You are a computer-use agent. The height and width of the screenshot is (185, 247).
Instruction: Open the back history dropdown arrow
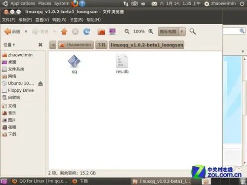[26, 32]
